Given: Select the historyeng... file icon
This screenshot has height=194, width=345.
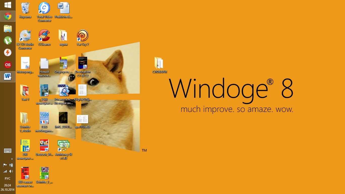Looking at the screenshot, I should 25,65.
